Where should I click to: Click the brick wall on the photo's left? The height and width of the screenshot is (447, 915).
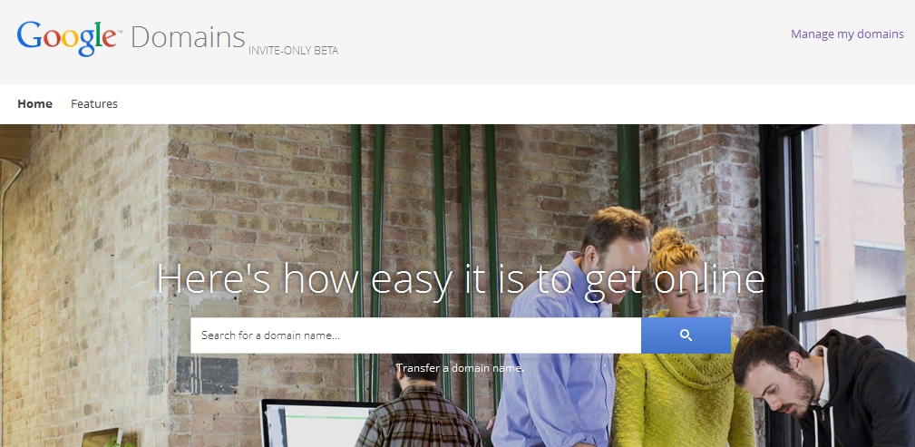(x=84, y=280)
